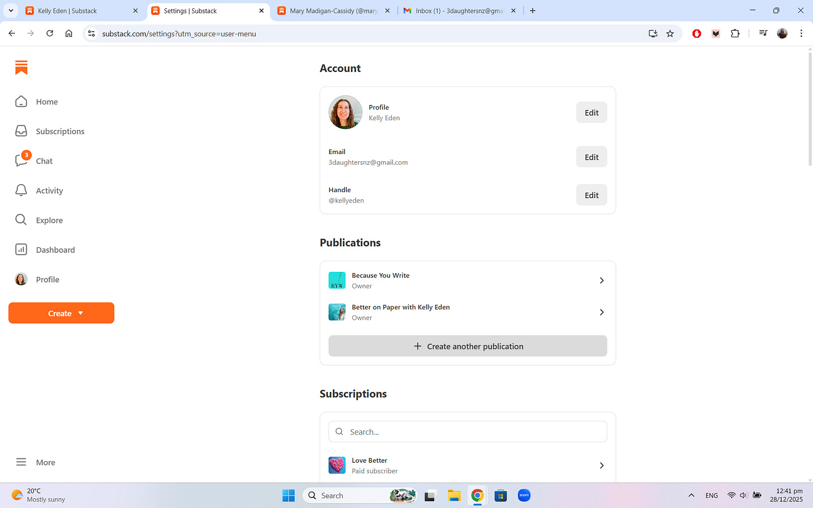This screenshot has width=813, height=508.
Task: Show hidden system tray icons
Action: tap(691, 495)
